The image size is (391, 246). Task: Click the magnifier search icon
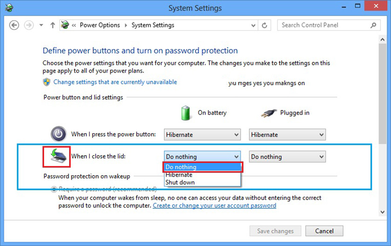(x=373, y=25)
